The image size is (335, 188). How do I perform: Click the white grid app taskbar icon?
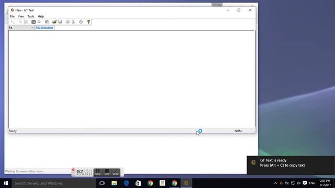click(x=162, y=183)
